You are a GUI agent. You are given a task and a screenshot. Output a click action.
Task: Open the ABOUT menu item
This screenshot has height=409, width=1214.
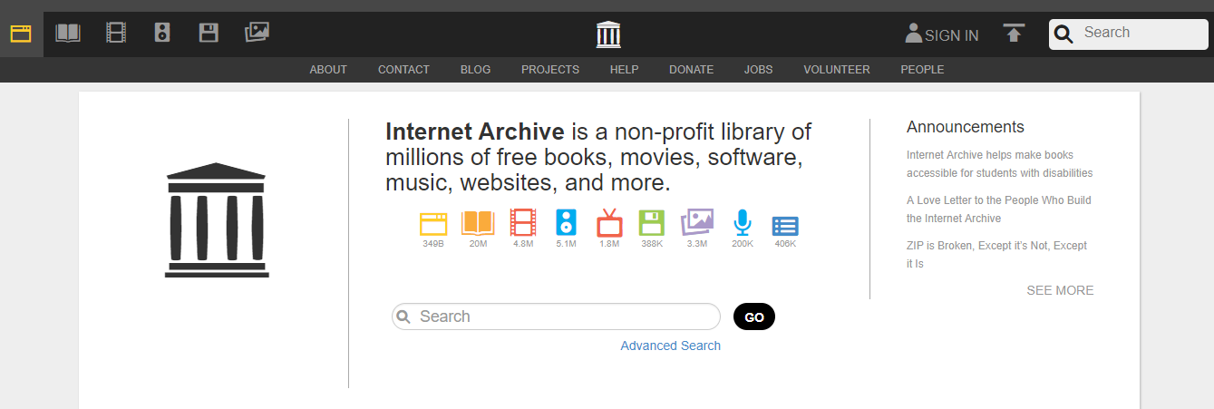pos(328,70)
